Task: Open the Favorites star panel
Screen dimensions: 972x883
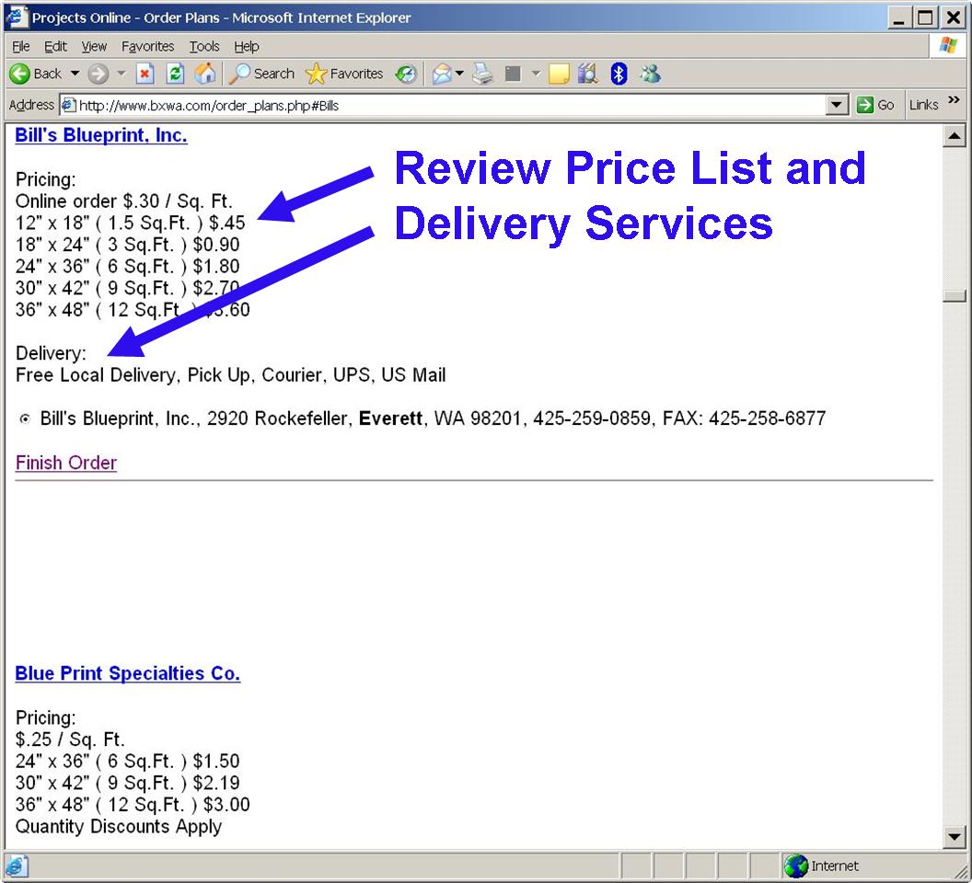Action: [344, 74]
